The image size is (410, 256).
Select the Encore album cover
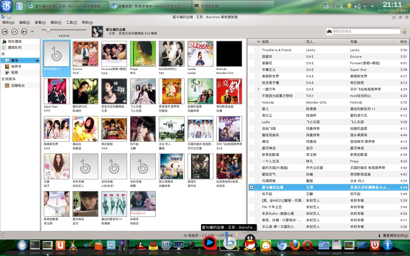pyautogui.click(x=85, y=54)
